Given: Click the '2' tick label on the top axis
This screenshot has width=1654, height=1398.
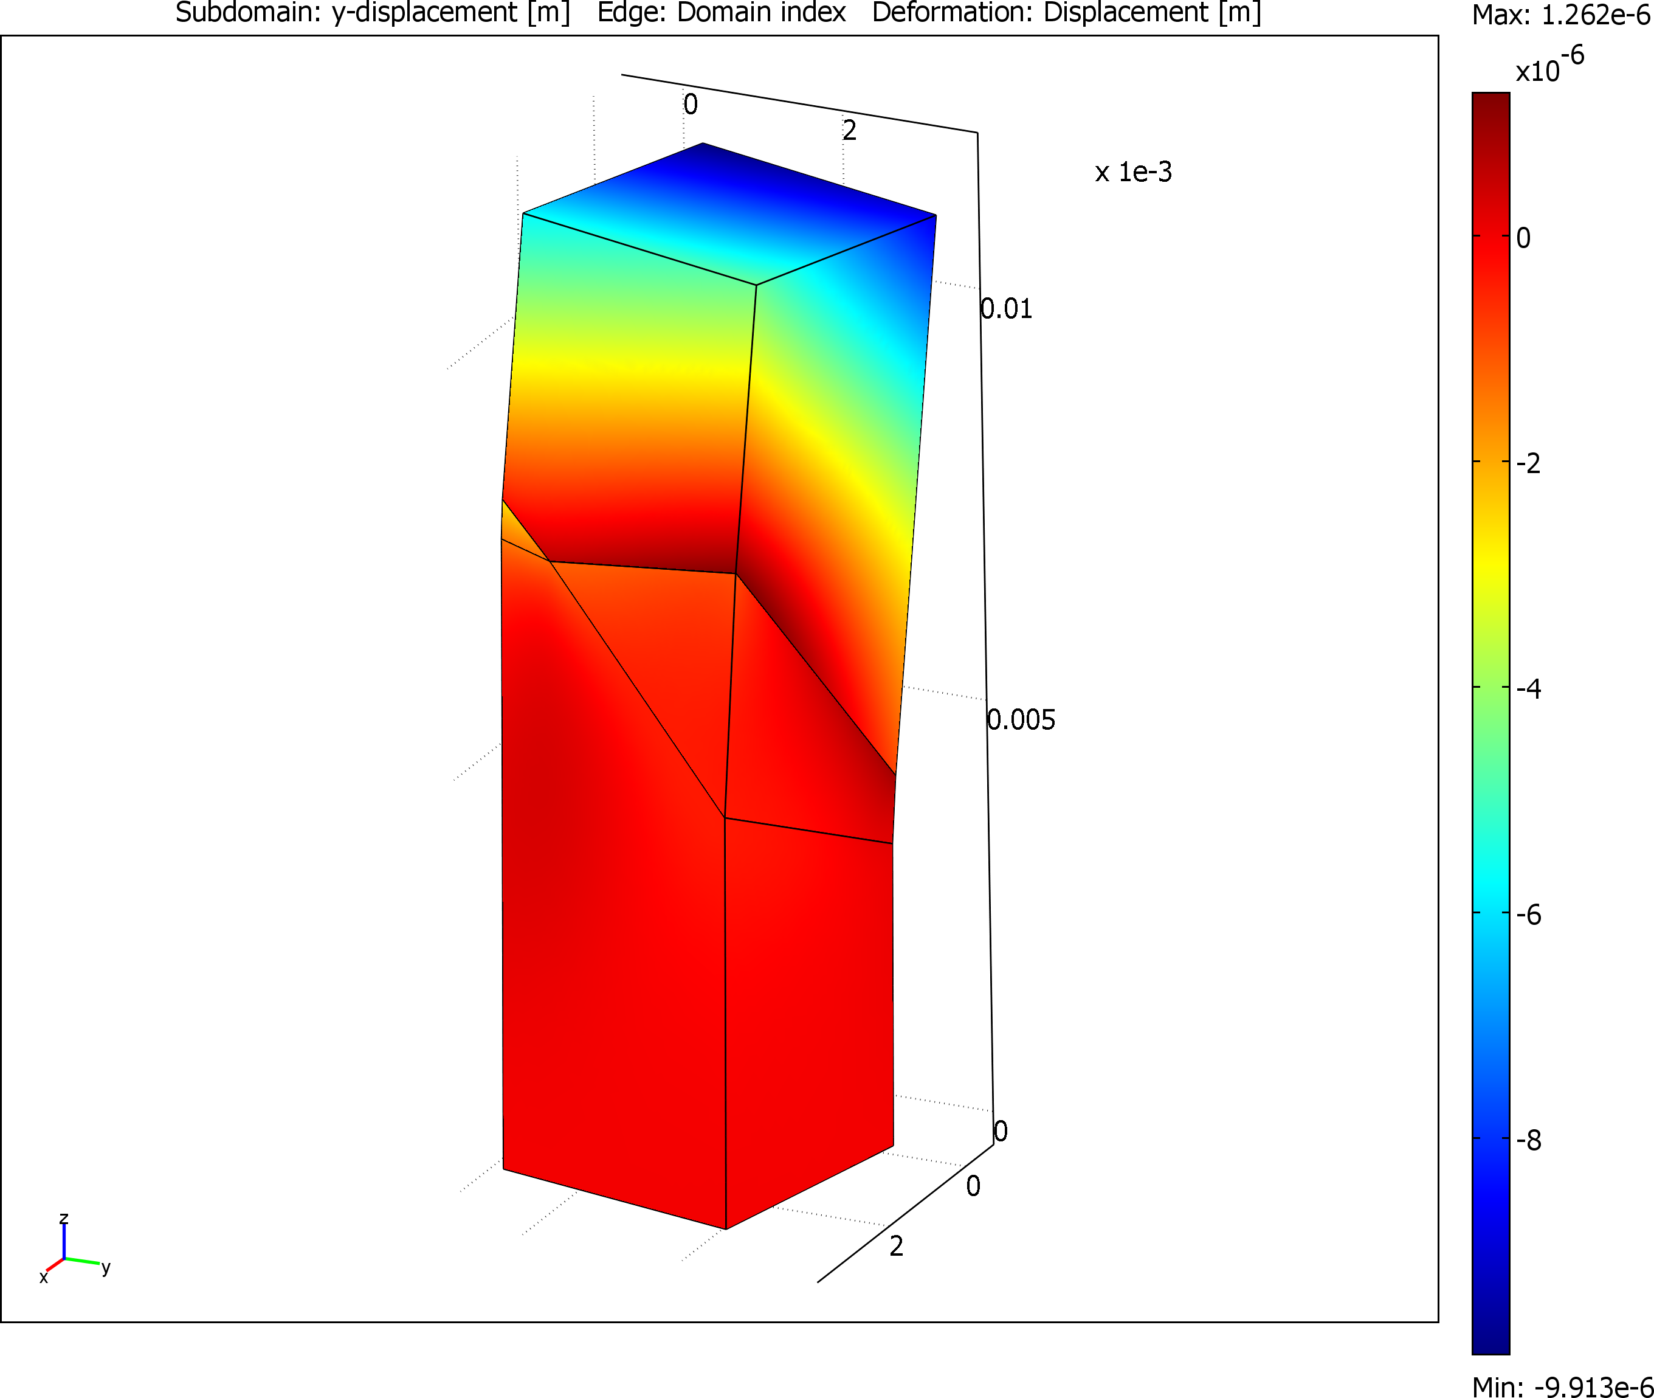Looking at the screenshot, I should (849, 130).
